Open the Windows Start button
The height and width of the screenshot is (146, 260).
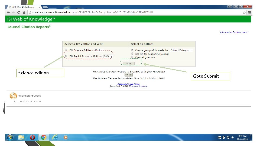[10, 137]
